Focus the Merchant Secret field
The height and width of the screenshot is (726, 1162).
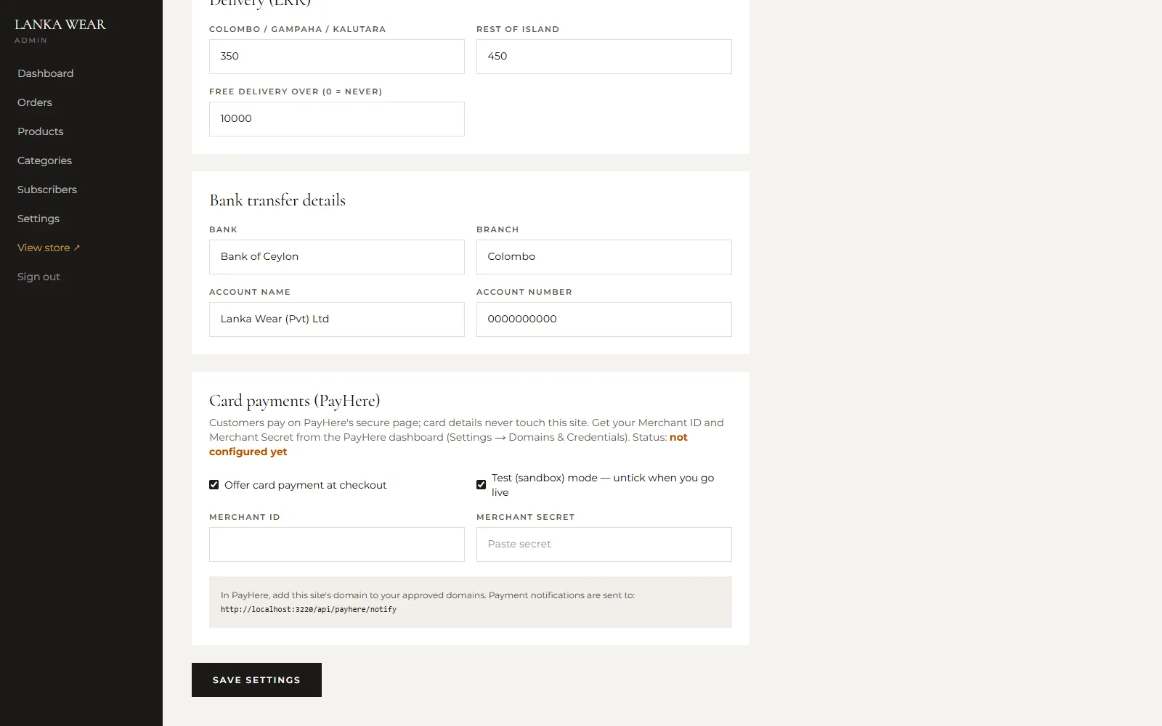pyautogui.click(x=604, y=544)
